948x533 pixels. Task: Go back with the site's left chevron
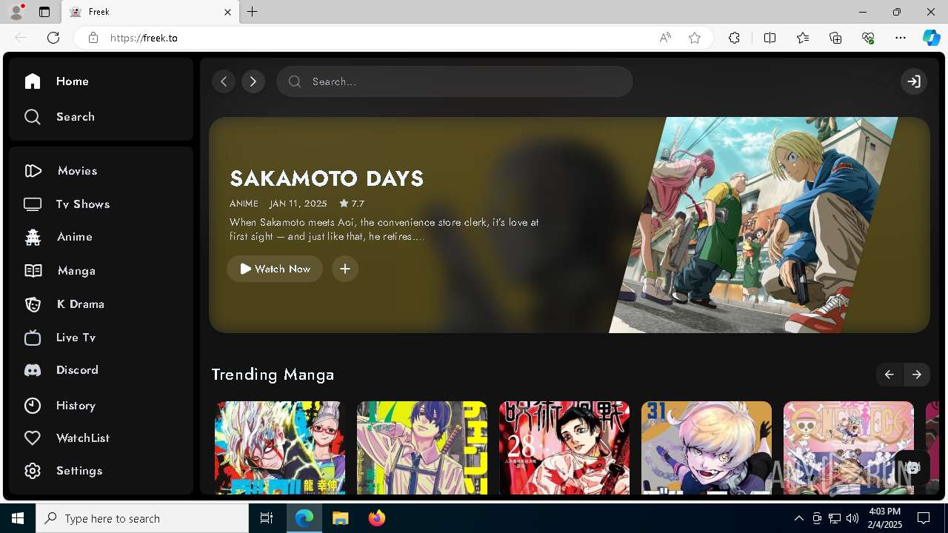(224, 81)
